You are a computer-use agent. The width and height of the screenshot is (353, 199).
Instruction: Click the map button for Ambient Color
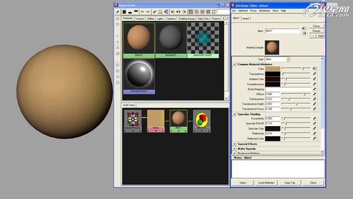click(x=314, y=78)
